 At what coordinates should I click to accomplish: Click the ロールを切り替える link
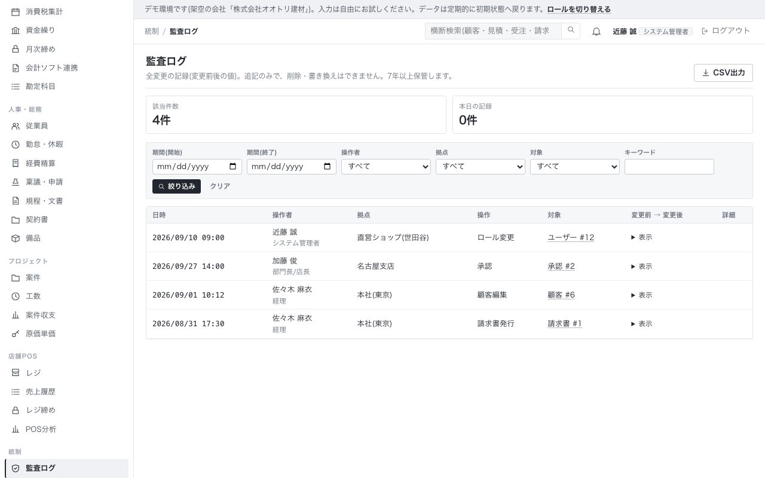[579, 10]
